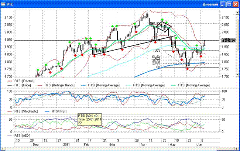Click the 100 label on left oscillator axis
The image size is (240, 151).
pos(10,91)
